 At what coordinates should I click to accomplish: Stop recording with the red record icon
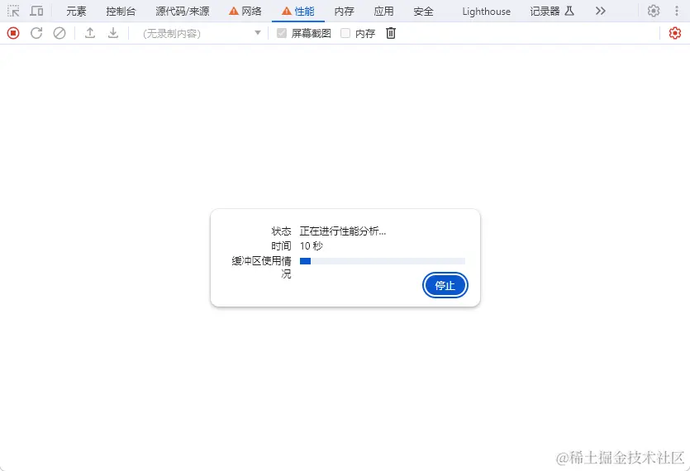13,33
